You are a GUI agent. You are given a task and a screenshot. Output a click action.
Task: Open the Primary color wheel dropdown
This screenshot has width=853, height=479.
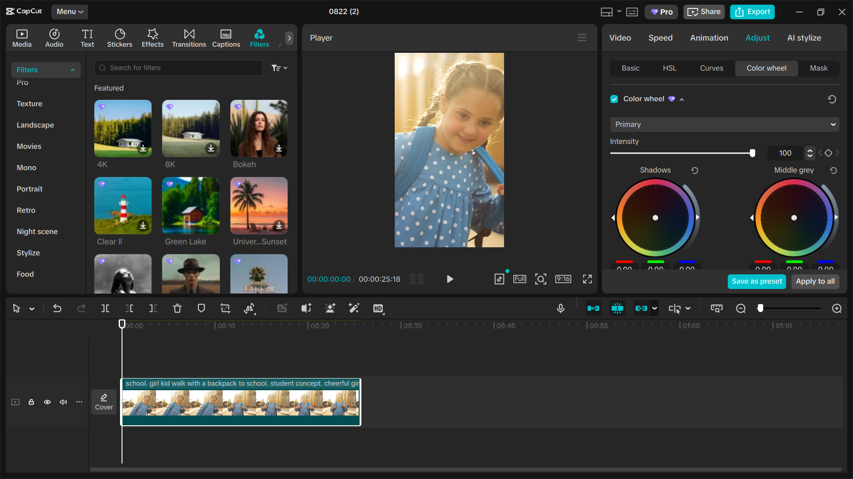point(724,124)
